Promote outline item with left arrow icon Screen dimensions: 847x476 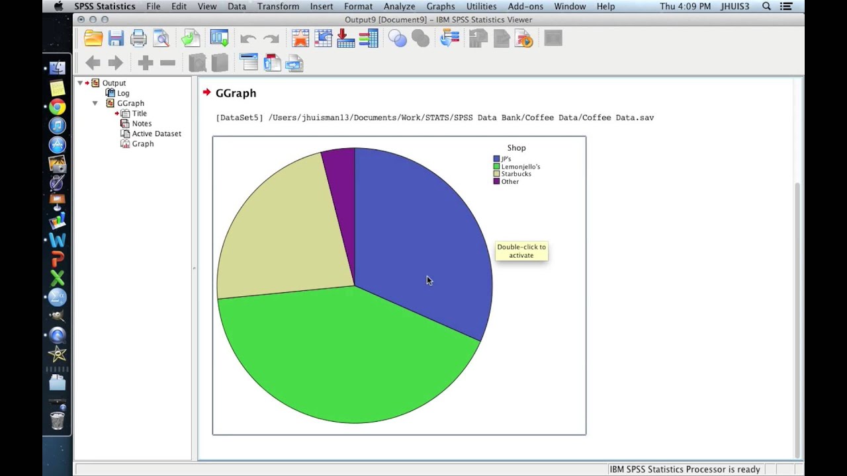pos(93,63)
